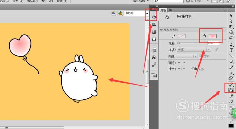This screenshot has width=236, height=129.
Task: Switch to the 库 library tab
Action: point(171,10)
